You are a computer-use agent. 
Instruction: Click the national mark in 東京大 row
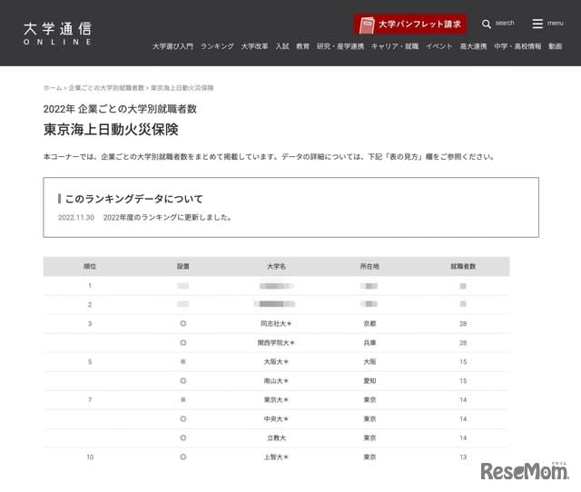tap(183, 400)
